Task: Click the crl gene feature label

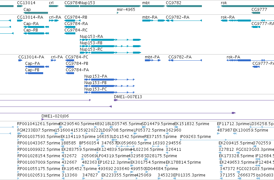Action: (51, 3)
